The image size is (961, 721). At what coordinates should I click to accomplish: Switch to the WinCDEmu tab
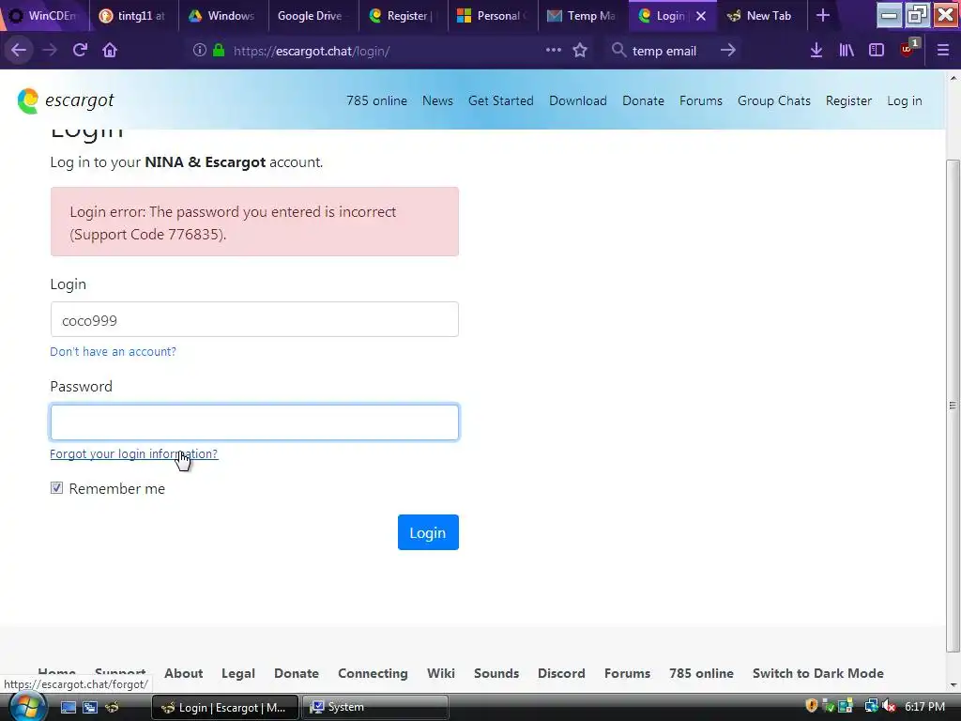44,16
